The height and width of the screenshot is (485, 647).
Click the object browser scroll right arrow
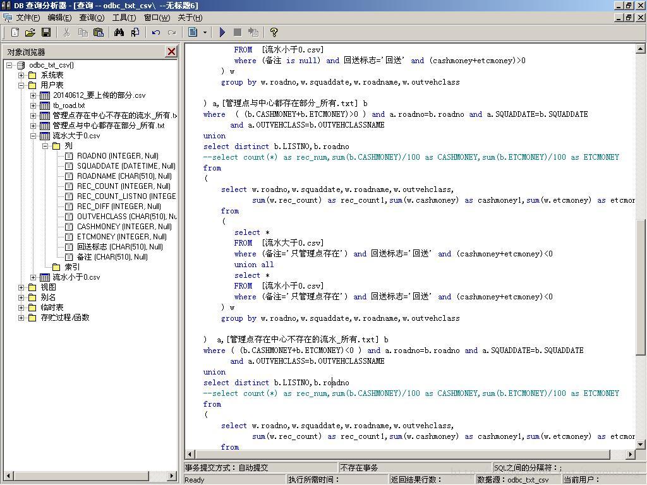tap(172, 476)
